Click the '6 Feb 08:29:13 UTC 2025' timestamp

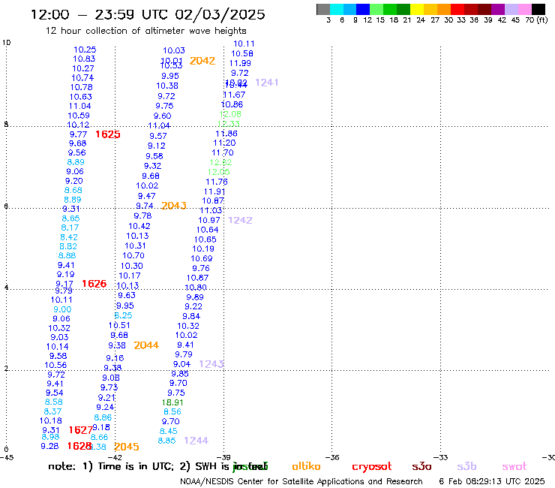[x=492, y=481]
